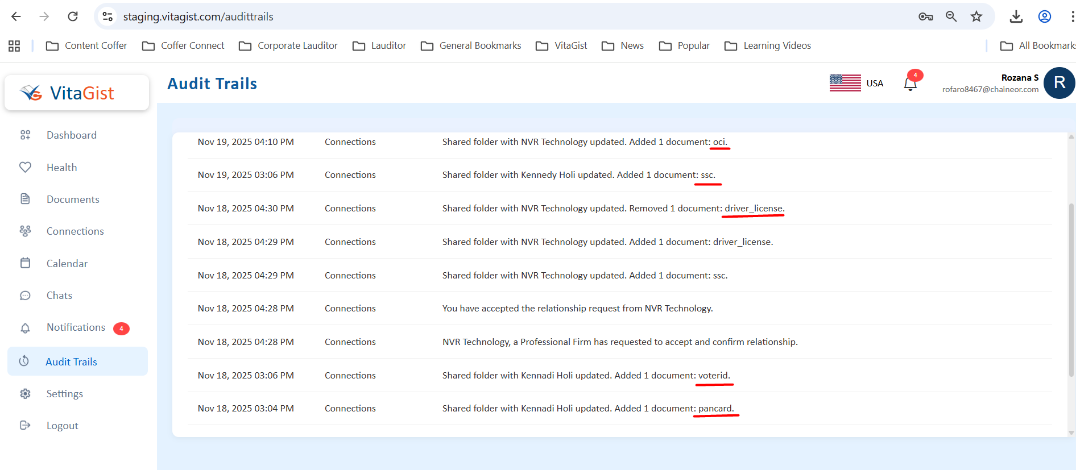Screen dimensions: 1076x470
Task: Click the browser address bar URL
Action: (x=198, y=16)
